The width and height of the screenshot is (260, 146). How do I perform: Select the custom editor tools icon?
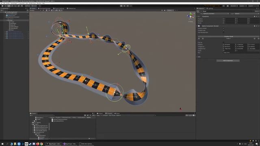coord(22,6)
